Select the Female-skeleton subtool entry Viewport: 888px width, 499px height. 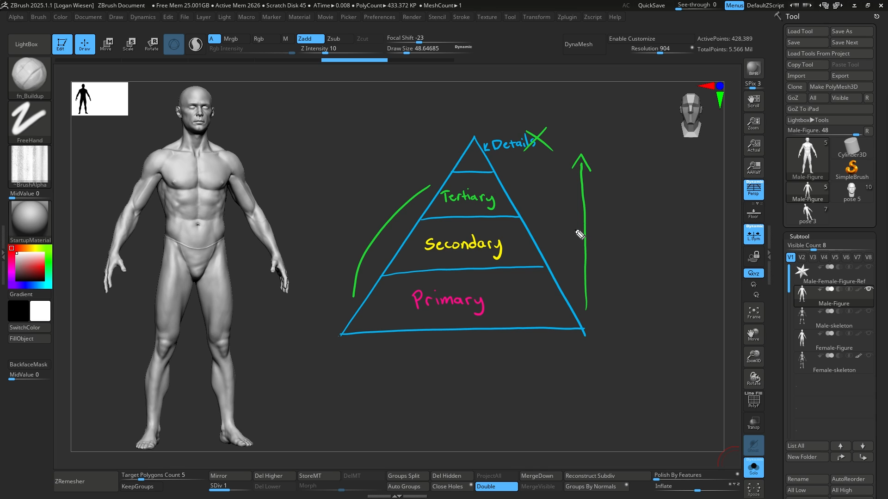point(834,370)
